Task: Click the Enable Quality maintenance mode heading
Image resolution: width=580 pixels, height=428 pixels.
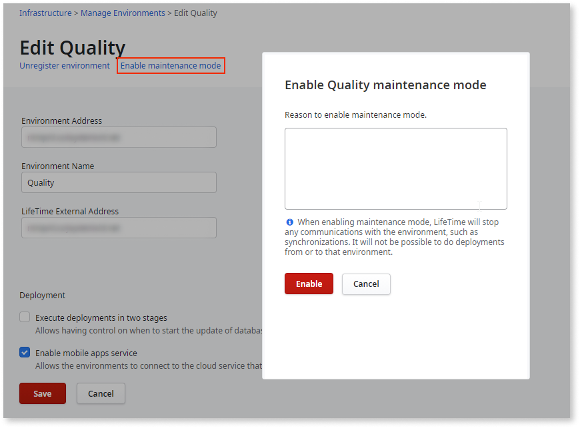Action: coord(385,85)
